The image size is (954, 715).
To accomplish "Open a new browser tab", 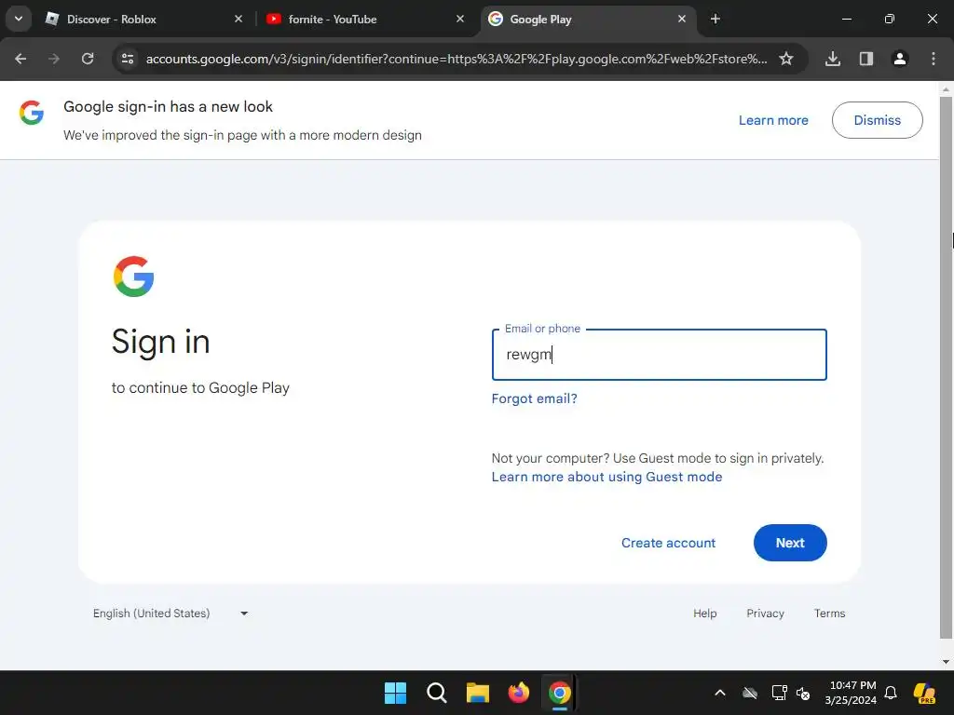I will (x=715, y=19).
